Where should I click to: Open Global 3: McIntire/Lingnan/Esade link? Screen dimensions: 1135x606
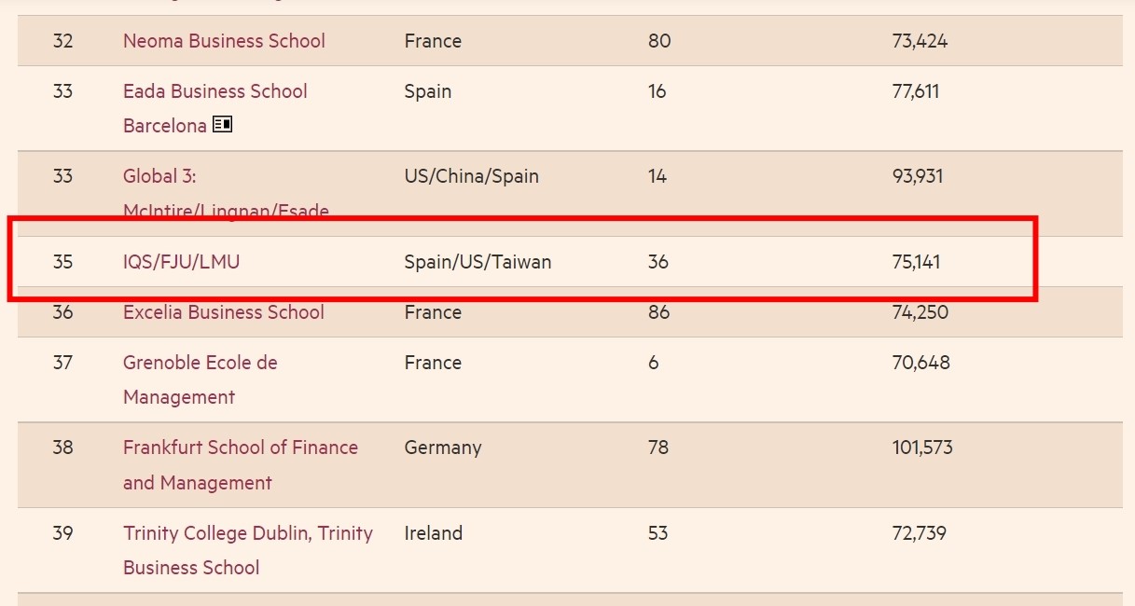226,194
